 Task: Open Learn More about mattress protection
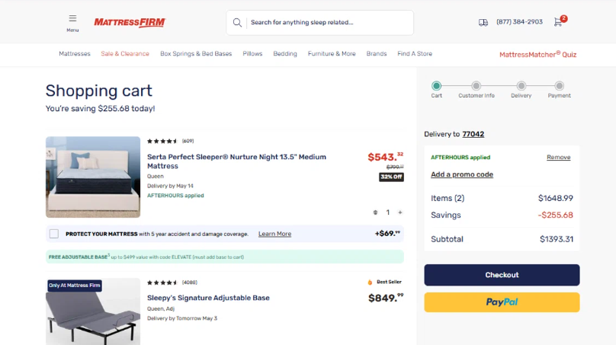[274, 234]
